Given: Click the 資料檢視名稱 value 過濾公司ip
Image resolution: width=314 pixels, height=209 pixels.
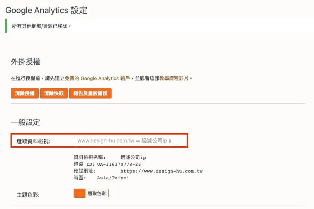Looking at the screenshot, I should [133, 158].
